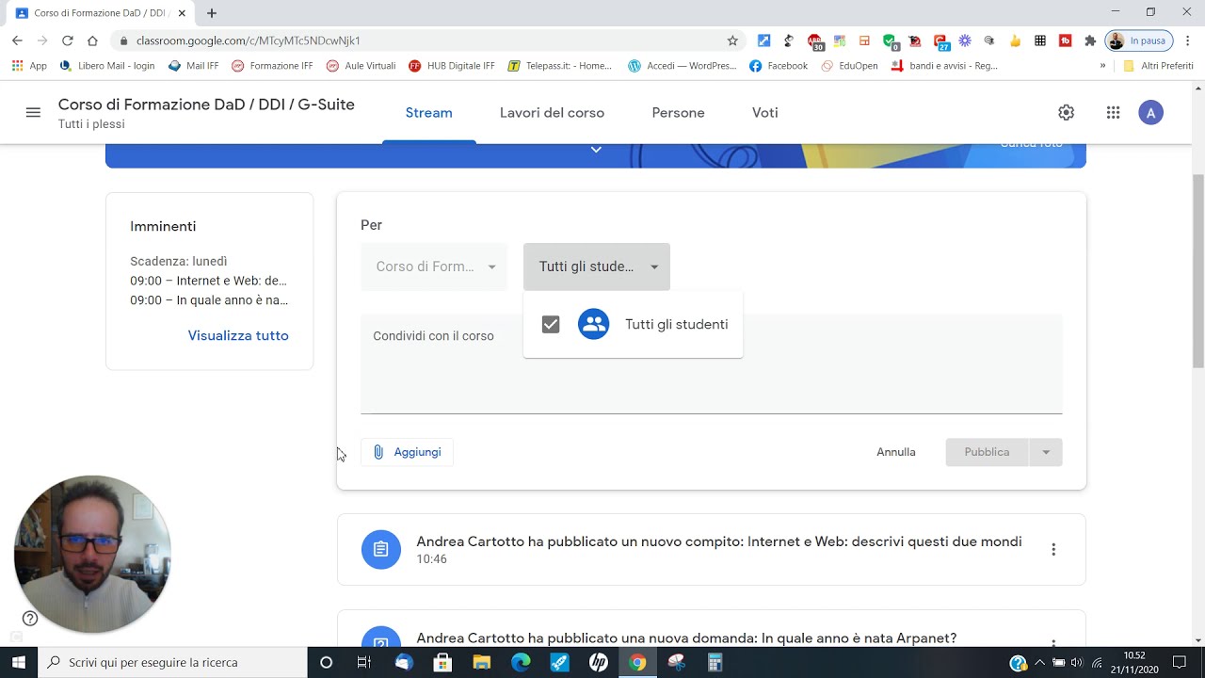Open File Explorer from taskbar
Screen dimensions: 1205x678
tap(482, 663)
